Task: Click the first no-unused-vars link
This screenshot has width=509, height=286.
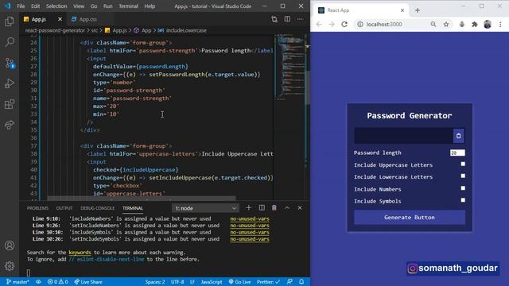Action: coord(250,219)
